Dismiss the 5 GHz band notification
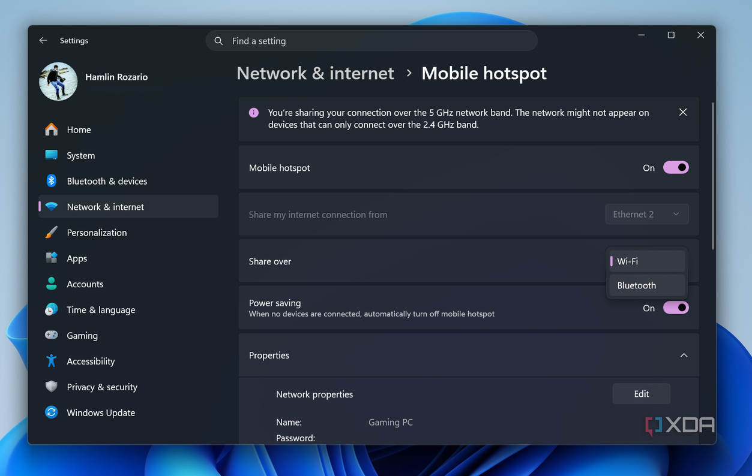 683,112
